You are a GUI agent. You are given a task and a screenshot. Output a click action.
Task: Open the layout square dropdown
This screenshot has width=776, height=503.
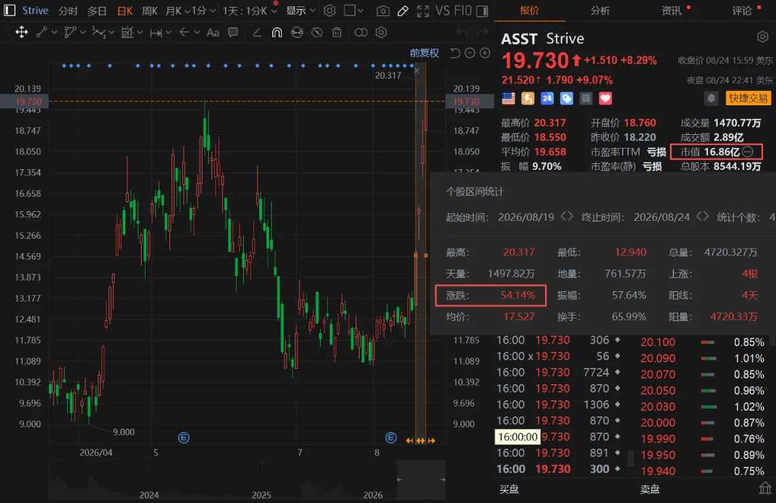[353, 11]
